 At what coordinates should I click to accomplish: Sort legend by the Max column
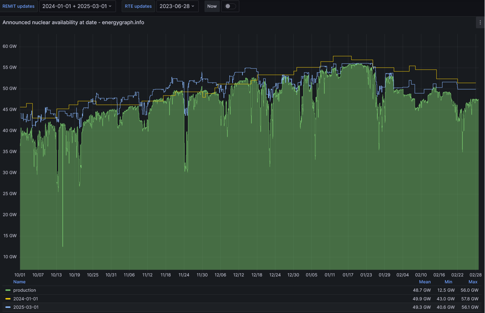(473, 282)
